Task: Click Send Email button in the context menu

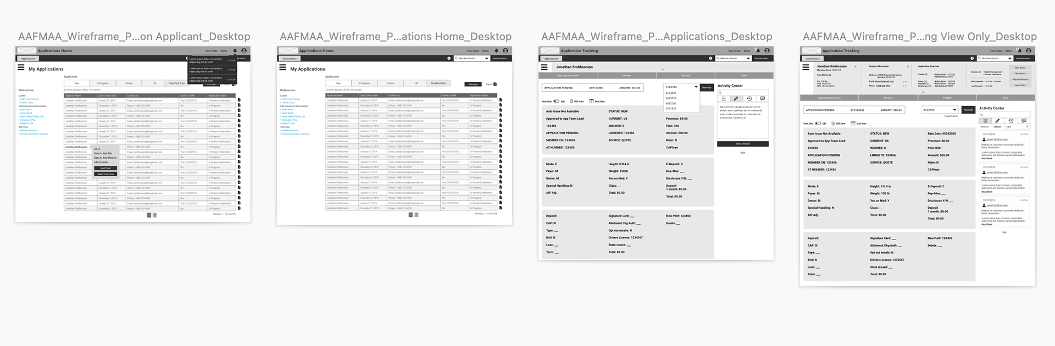Action: click(105, 168)
